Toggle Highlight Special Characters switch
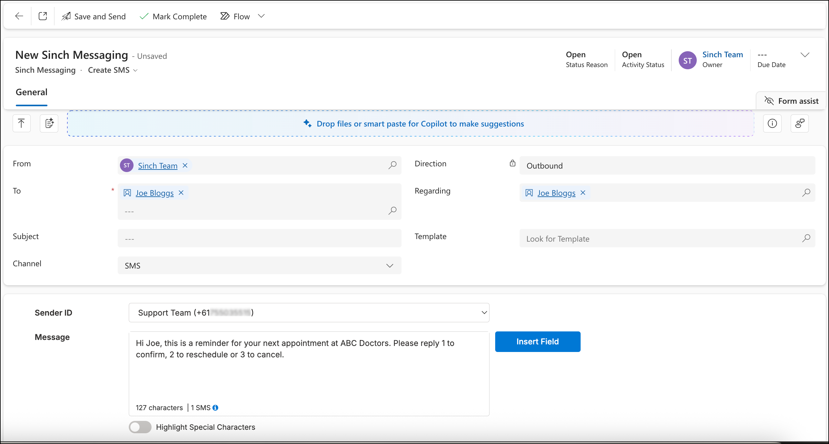Viewport: 829px width, 444px height. click(x=140, y=427)
